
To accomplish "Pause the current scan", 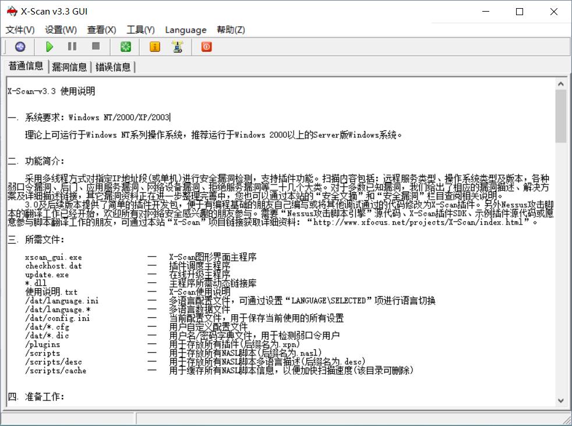I will (72, 47).
